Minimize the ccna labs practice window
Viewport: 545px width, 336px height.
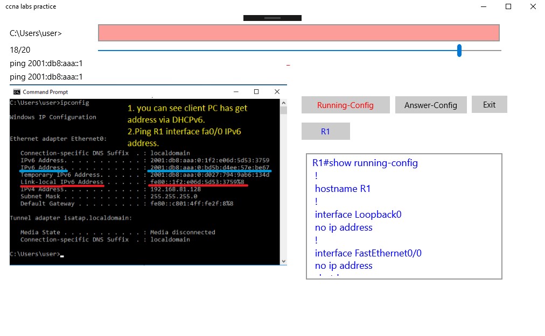pos(484,6)
